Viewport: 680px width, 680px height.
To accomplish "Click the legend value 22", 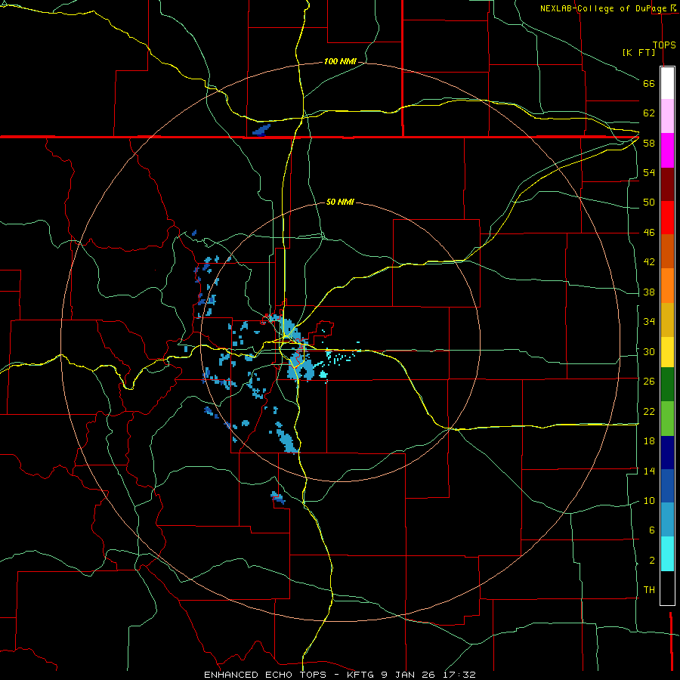I will 649,411.
